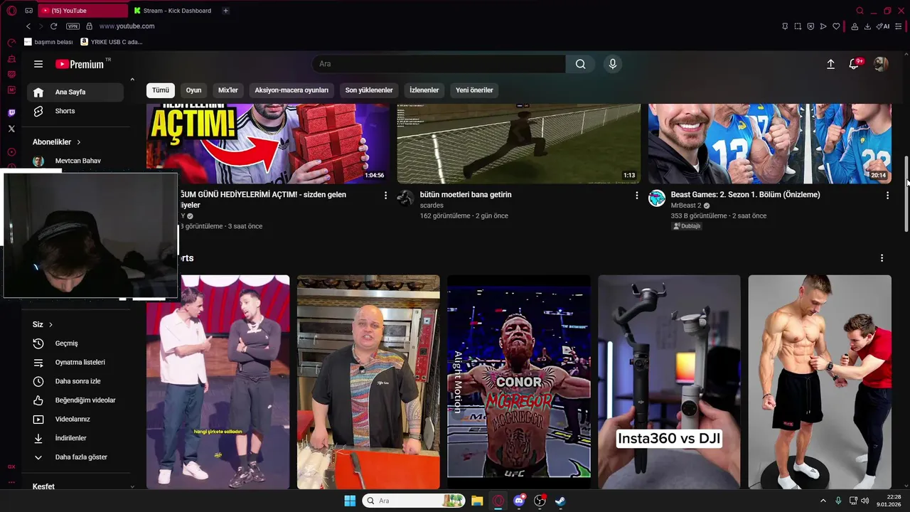This screenshot has height=512, width=910.
Task: Click the search magnifier button
Action: coord(581,64)
